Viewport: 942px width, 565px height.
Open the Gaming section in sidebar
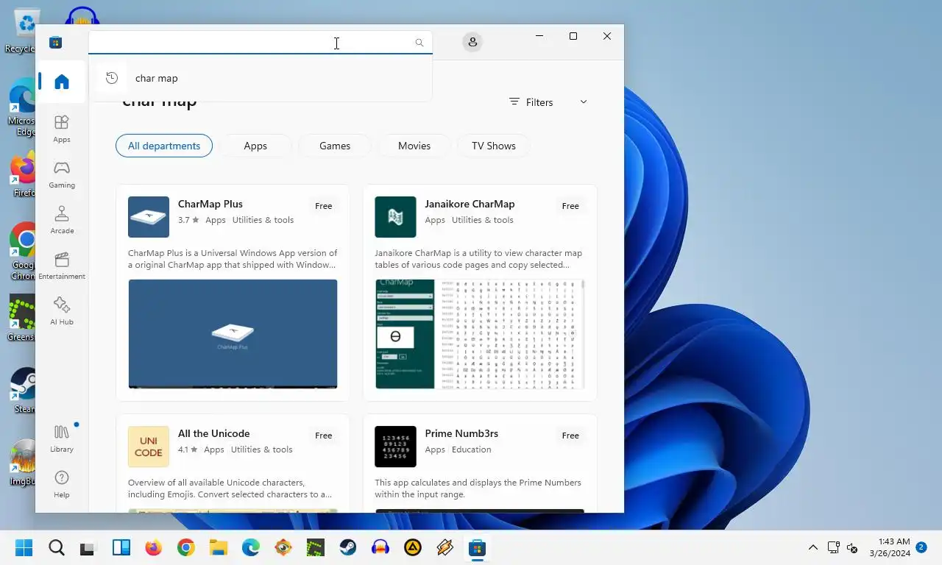tap(62, 174)
